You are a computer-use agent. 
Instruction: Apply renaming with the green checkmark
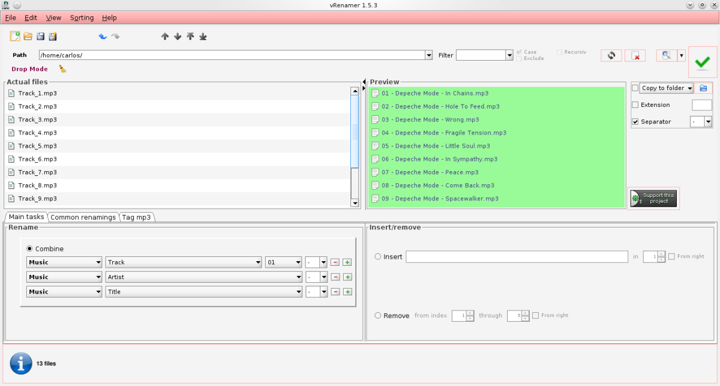coord(703,62)
